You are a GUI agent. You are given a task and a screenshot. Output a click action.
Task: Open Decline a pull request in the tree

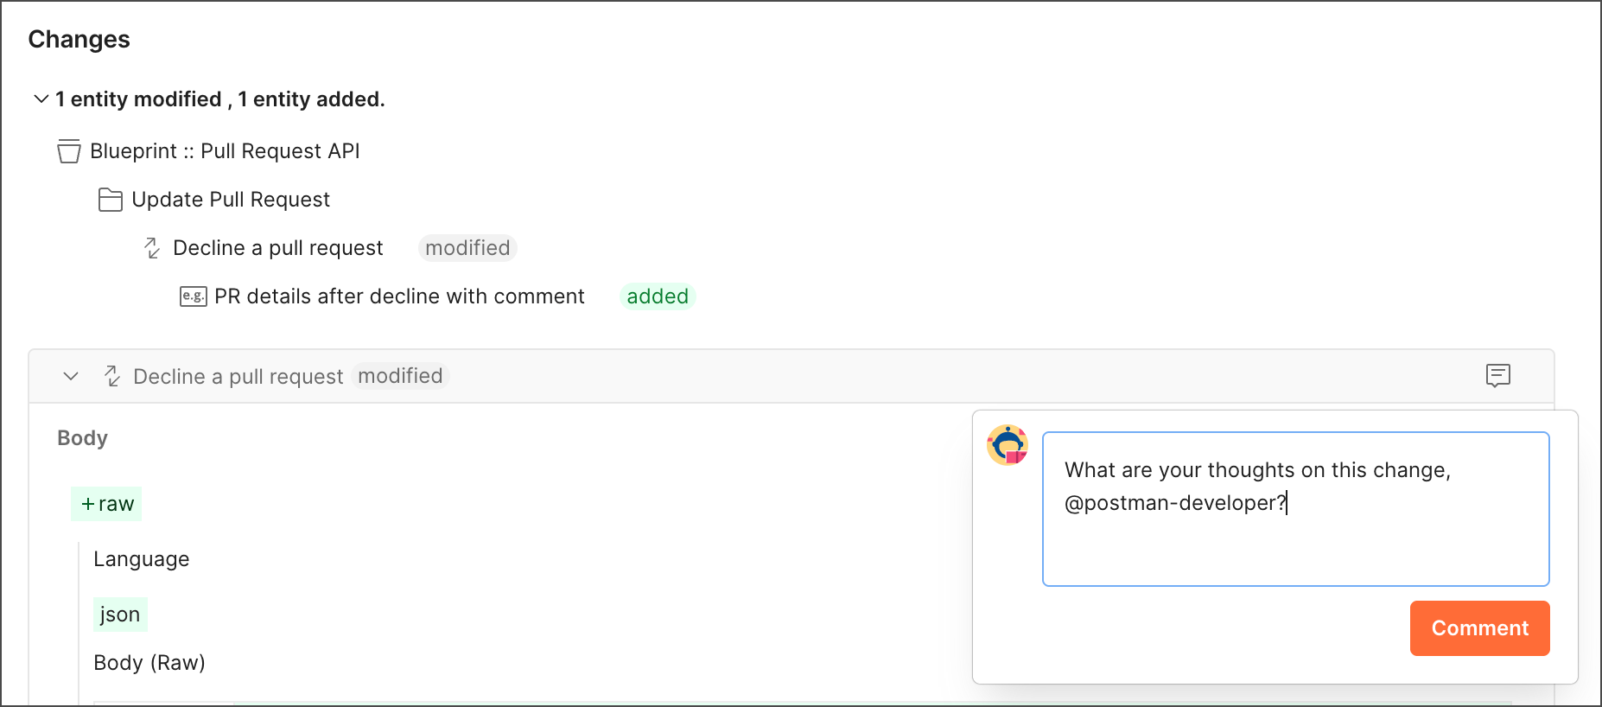(277, 248)
